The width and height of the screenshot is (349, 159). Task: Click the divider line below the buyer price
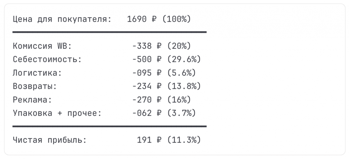109,32
